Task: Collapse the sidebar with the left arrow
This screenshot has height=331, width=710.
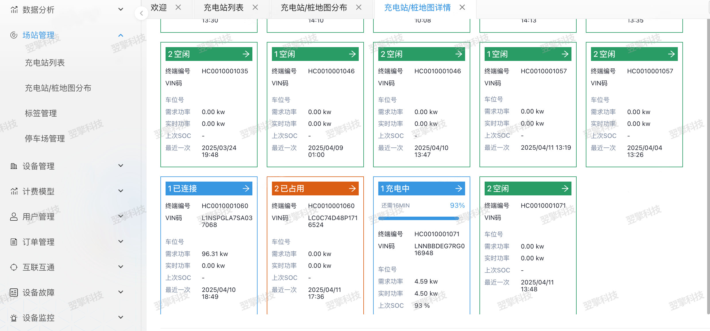Action: click(x=141, y=13)
